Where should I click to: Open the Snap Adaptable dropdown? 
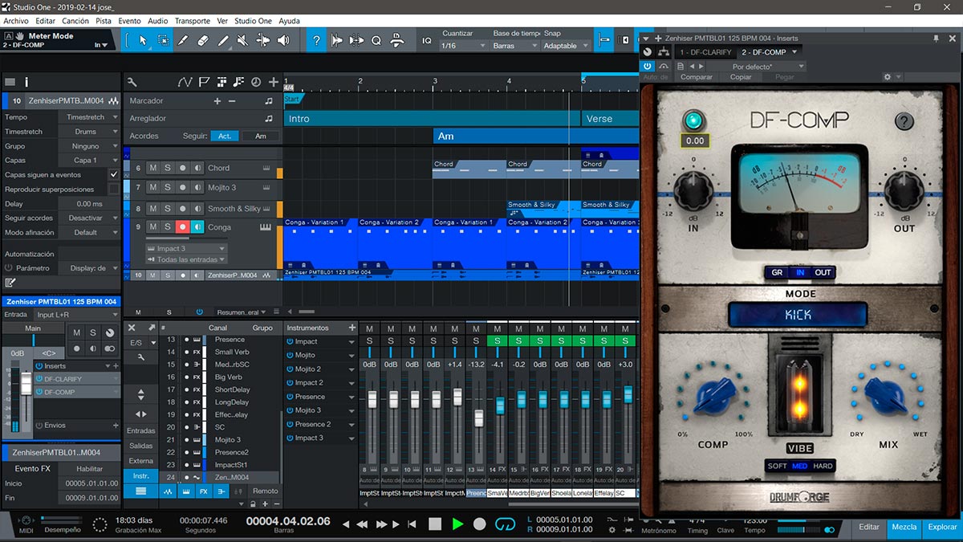pyautogui.click(x=566, y=46)
